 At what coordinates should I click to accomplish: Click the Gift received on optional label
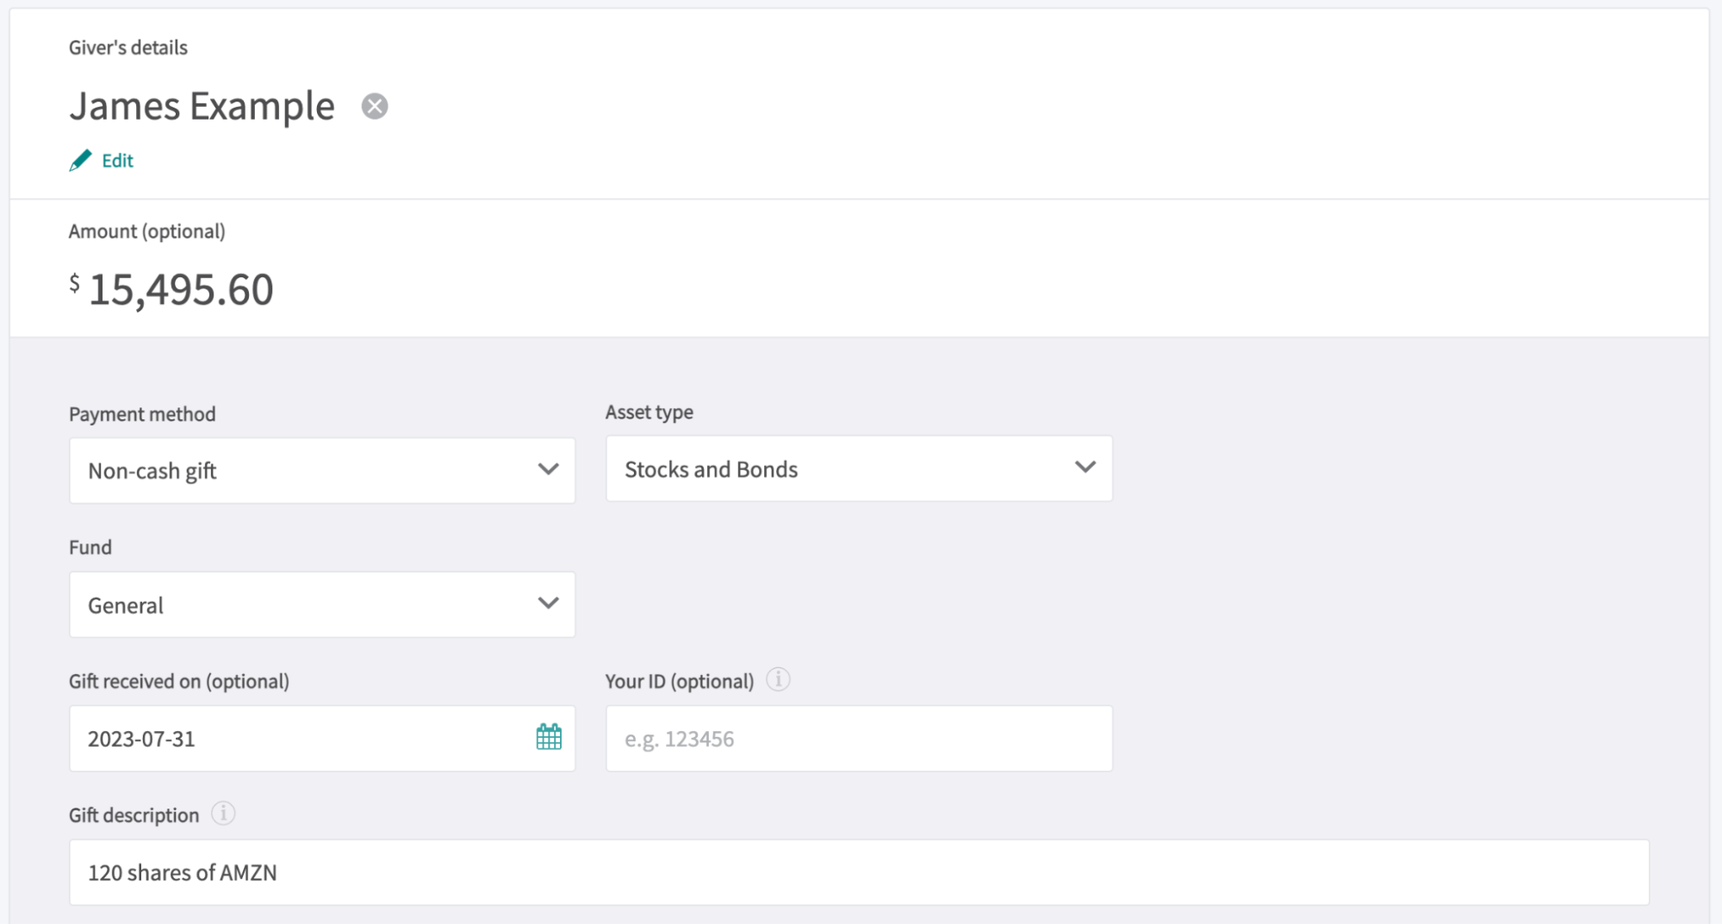tap(179, 680)
